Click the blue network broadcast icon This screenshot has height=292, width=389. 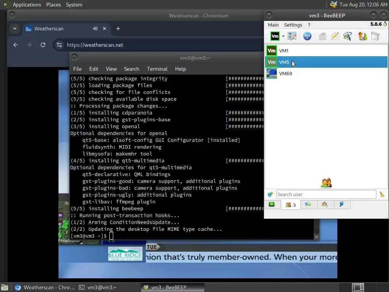307,36
